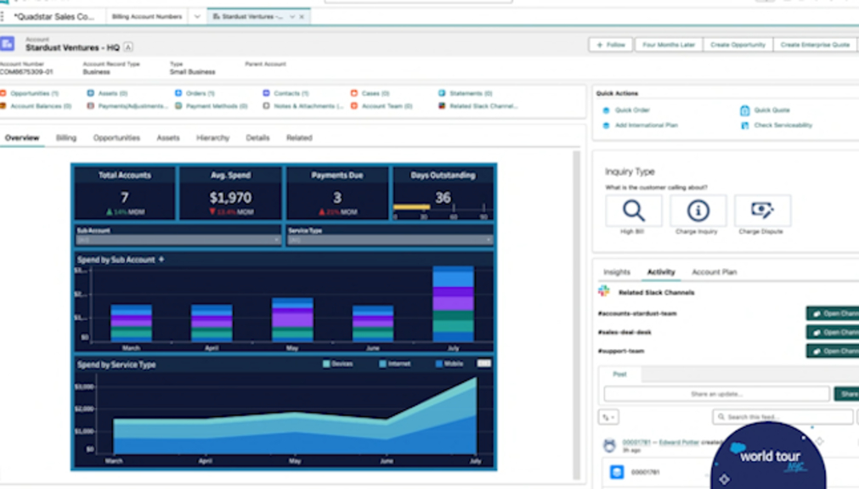Click the Stardust Ventures account record icon
859x489 pixels.
pyautogui.click(x=7, y=44)
